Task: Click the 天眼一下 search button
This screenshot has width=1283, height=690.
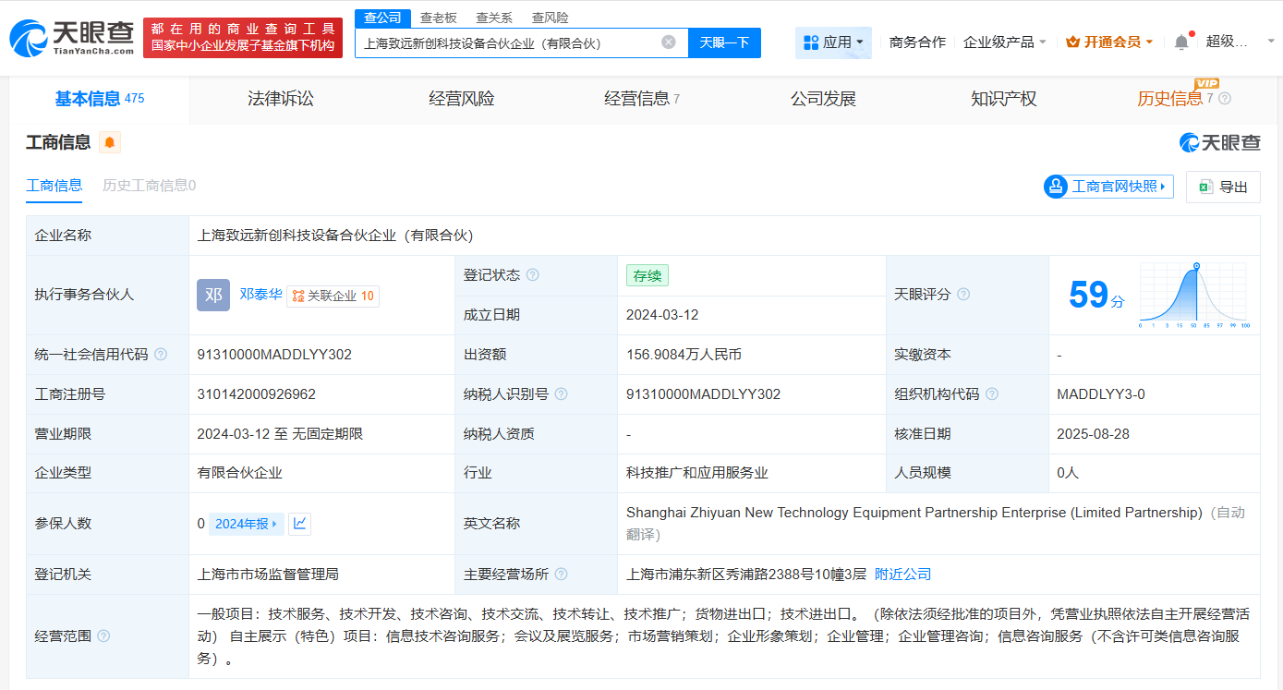Action: tap(722, 42)
